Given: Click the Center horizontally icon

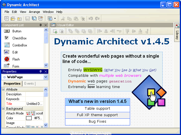Looking at the screenshot, I should click(106, 31).
